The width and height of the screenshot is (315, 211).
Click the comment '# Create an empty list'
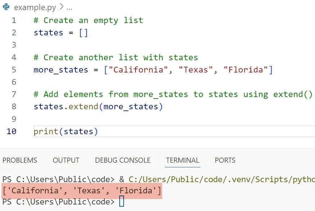click(88, 21)
